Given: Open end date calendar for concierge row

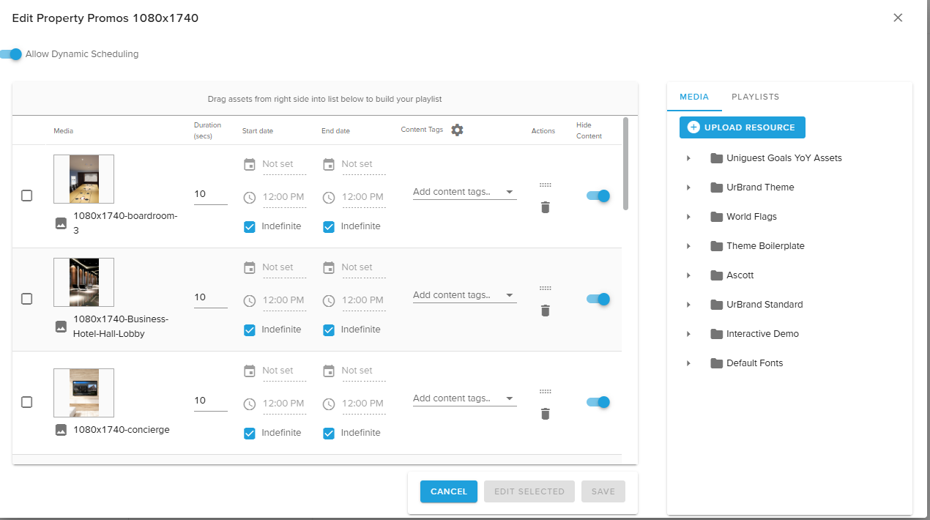Looking at the screenshot, I should tap(329, 371).
